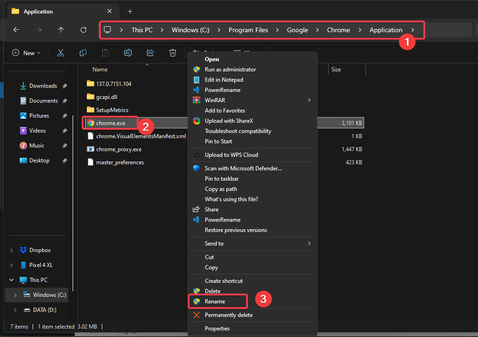Expand the Windows (C:) tree node
478x337 pixels.
pos(15,295)
